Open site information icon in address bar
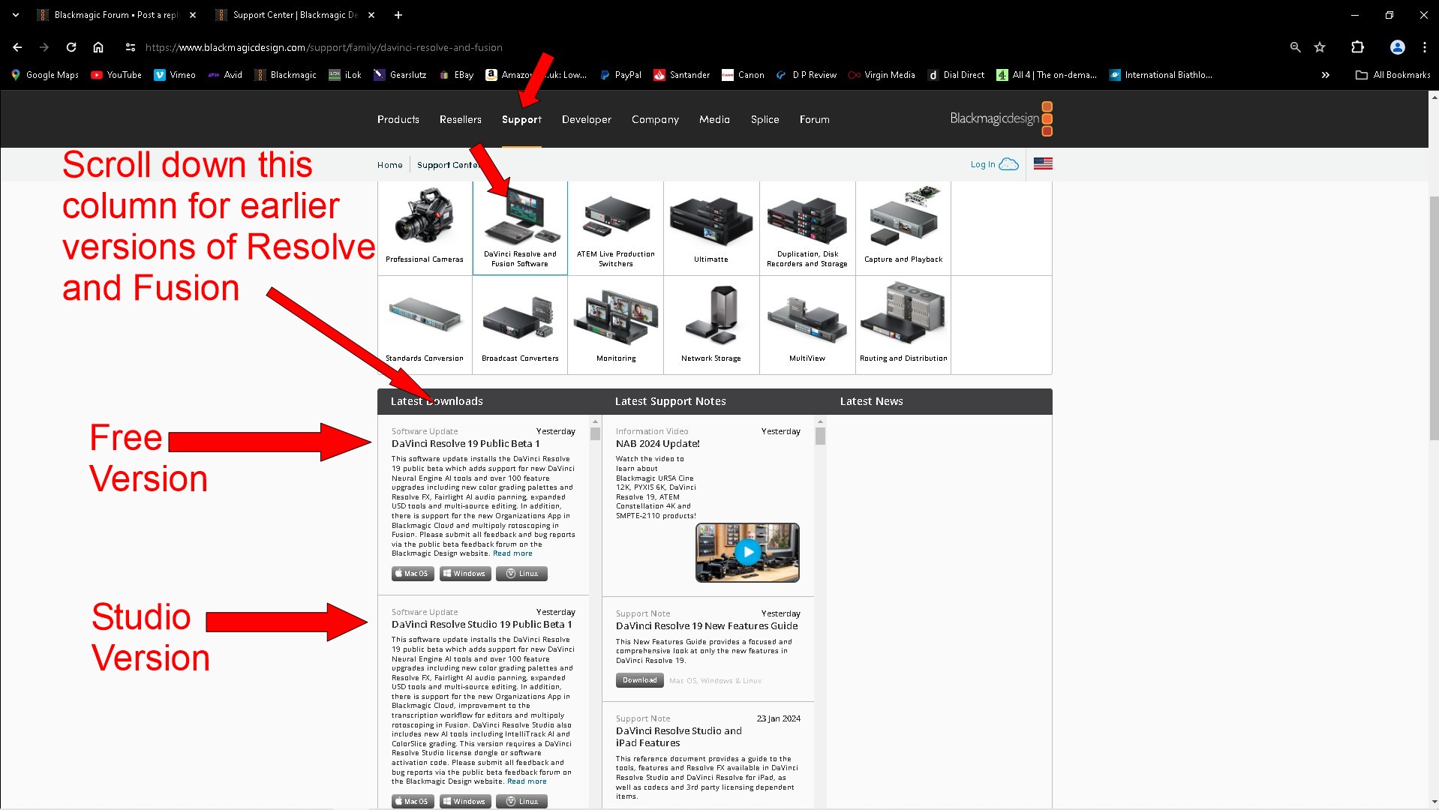Image resolution: width=1439 pixels, height=810 pixels. [x=131, y=47]
